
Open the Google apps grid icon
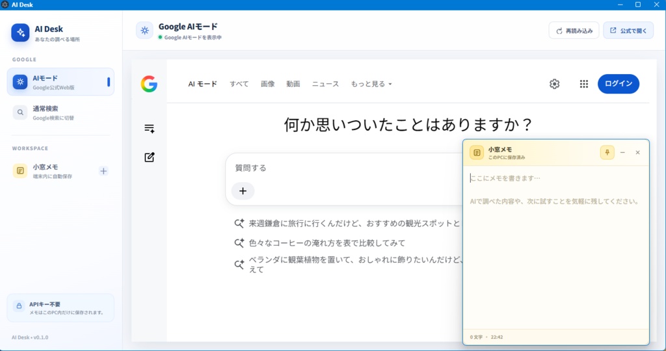pos(584,84)
